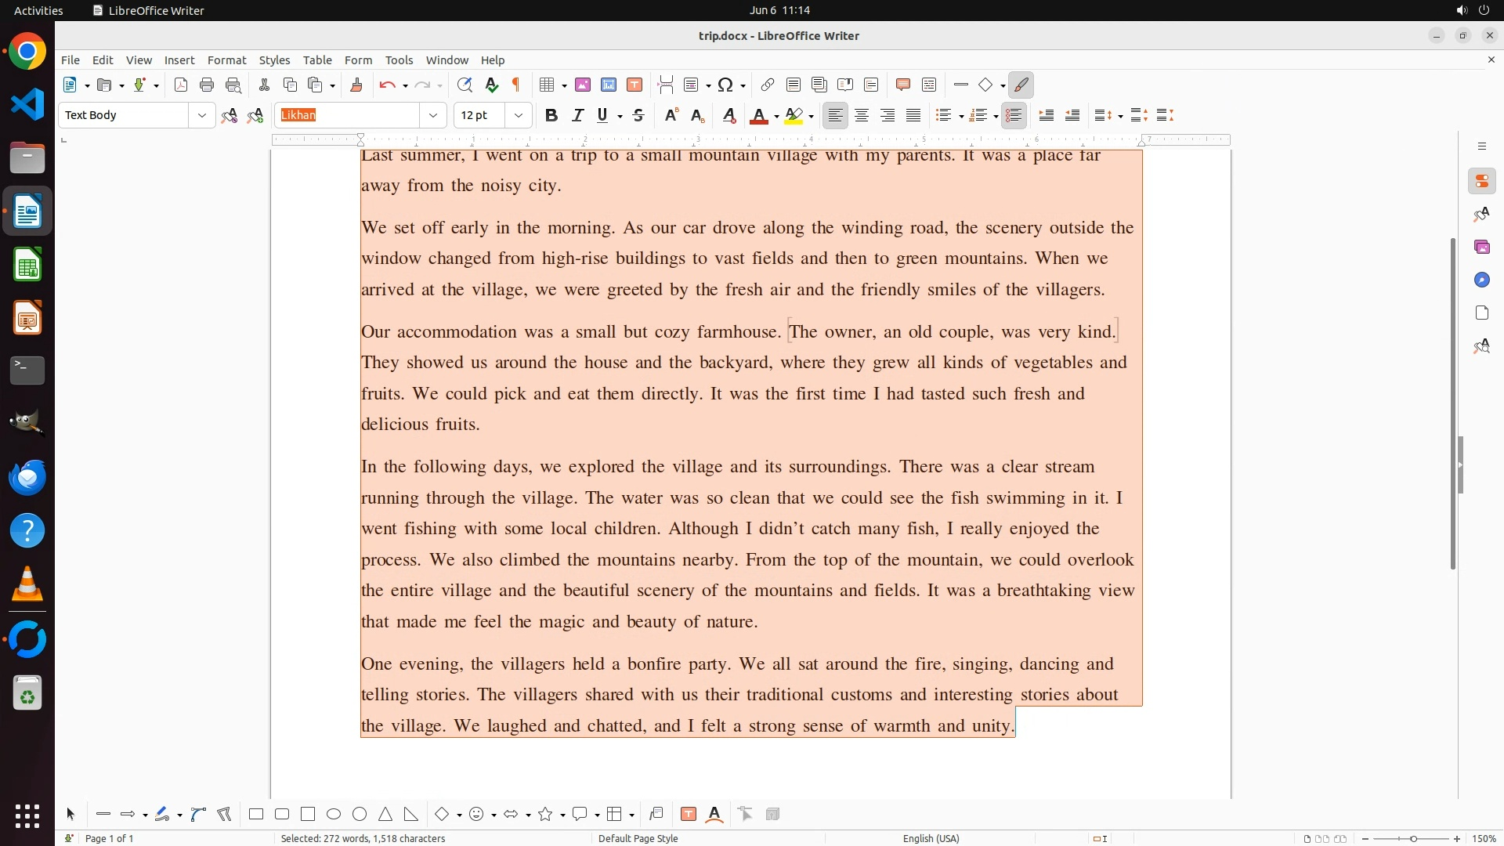The width and height of the screenshot is (1504, 846).
Task: Insert special character with Omega icon
Action: 725,85
